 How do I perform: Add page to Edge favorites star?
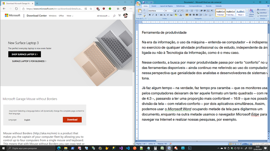point(91,9)
